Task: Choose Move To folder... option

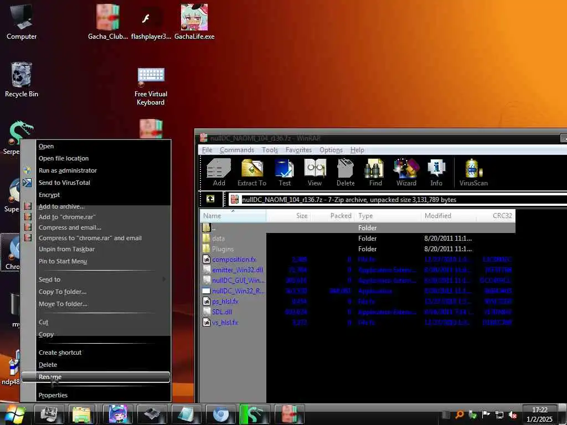Action: pos(95,304)
